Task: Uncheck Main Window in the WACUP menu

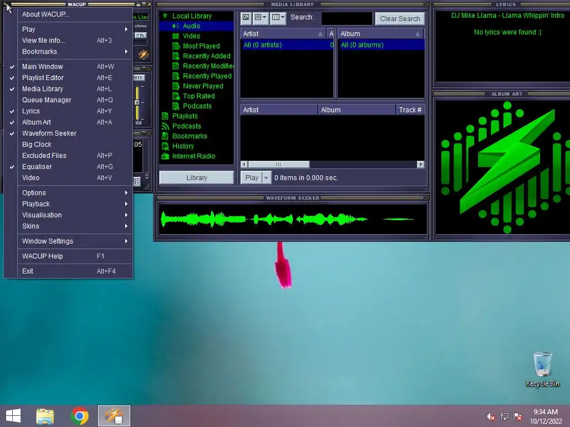Action: (68, 67)
